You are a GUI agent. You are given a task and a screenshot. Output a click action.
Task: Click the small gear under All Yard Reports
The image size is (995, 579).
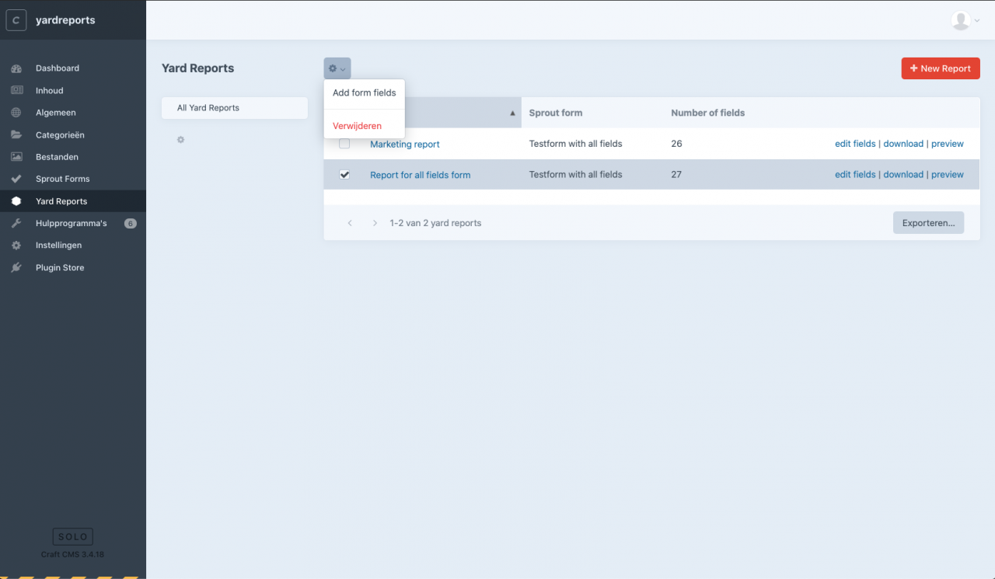180,140
